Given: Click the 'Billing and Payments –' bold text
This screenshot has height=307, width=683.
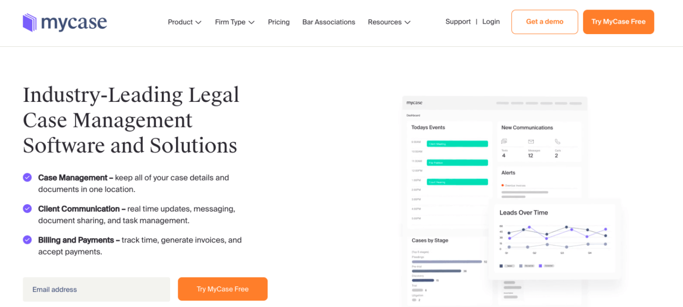Looking at the screenshot, I should [x=79, y=240].
